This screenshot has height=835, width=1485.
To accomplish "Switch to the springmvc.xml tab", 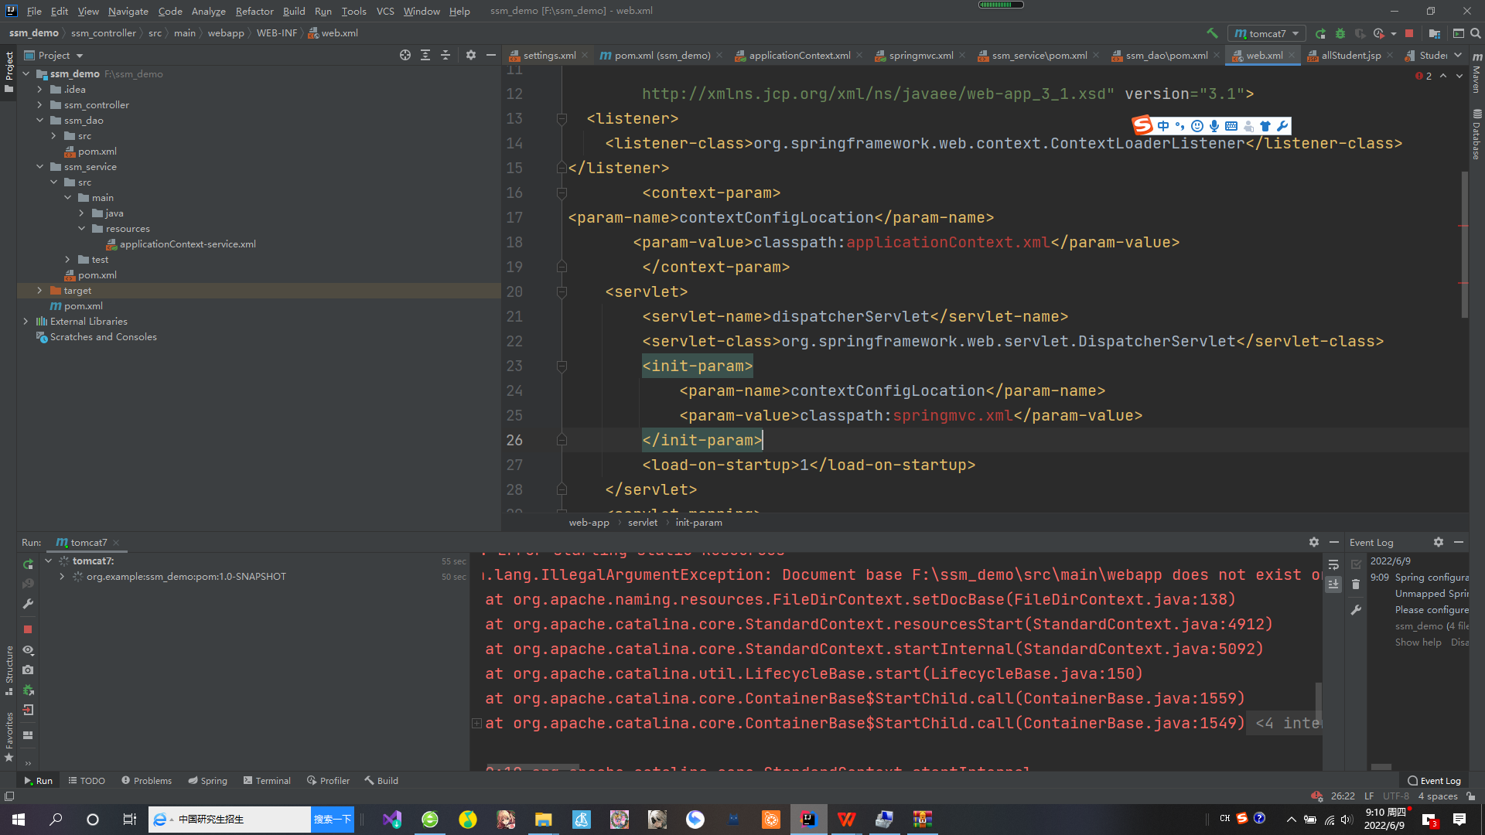I will [x=920, y=55].
